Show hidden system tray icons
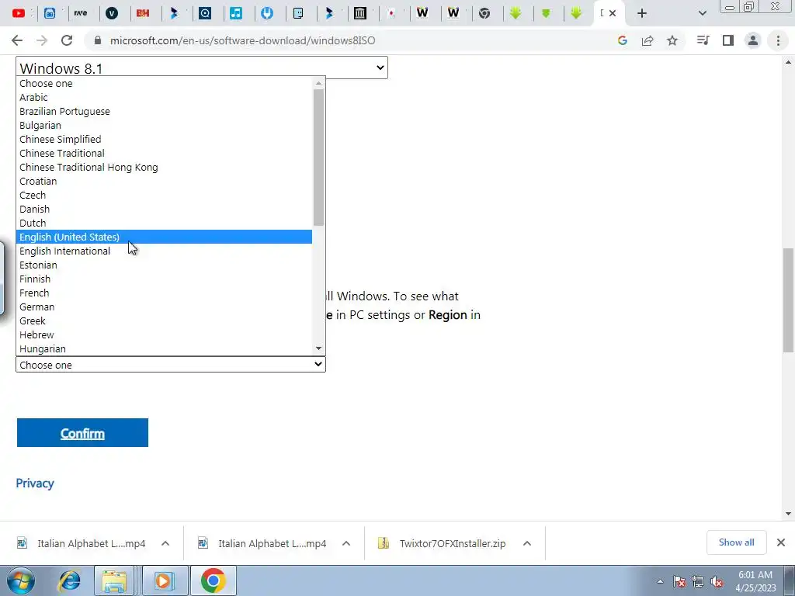 pos(660,581)
